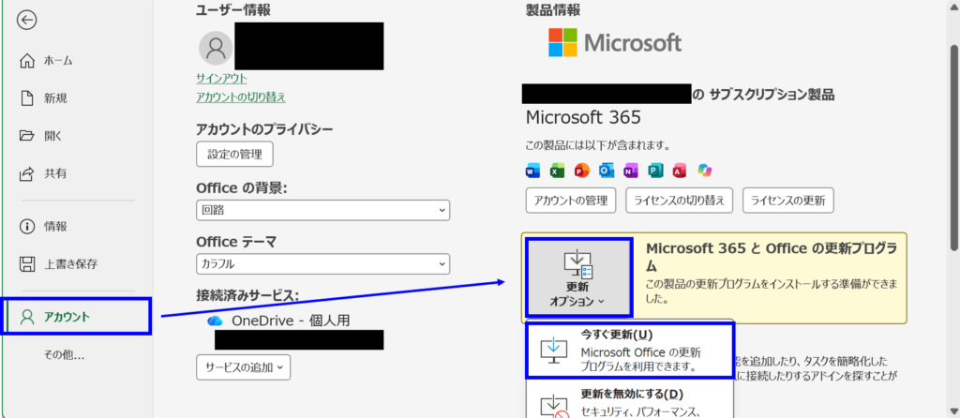Click the Access app icon
The width and height of the screenshot is (960, 418).
click(680, 172)
